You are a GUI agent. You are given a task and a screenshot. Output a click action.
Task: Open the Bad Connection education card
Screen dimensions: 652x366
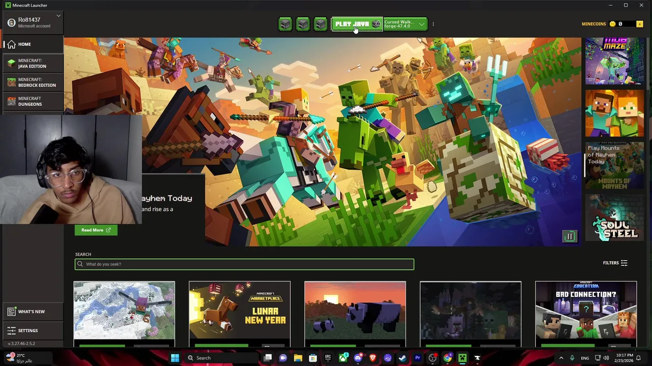tap(586, 314)
